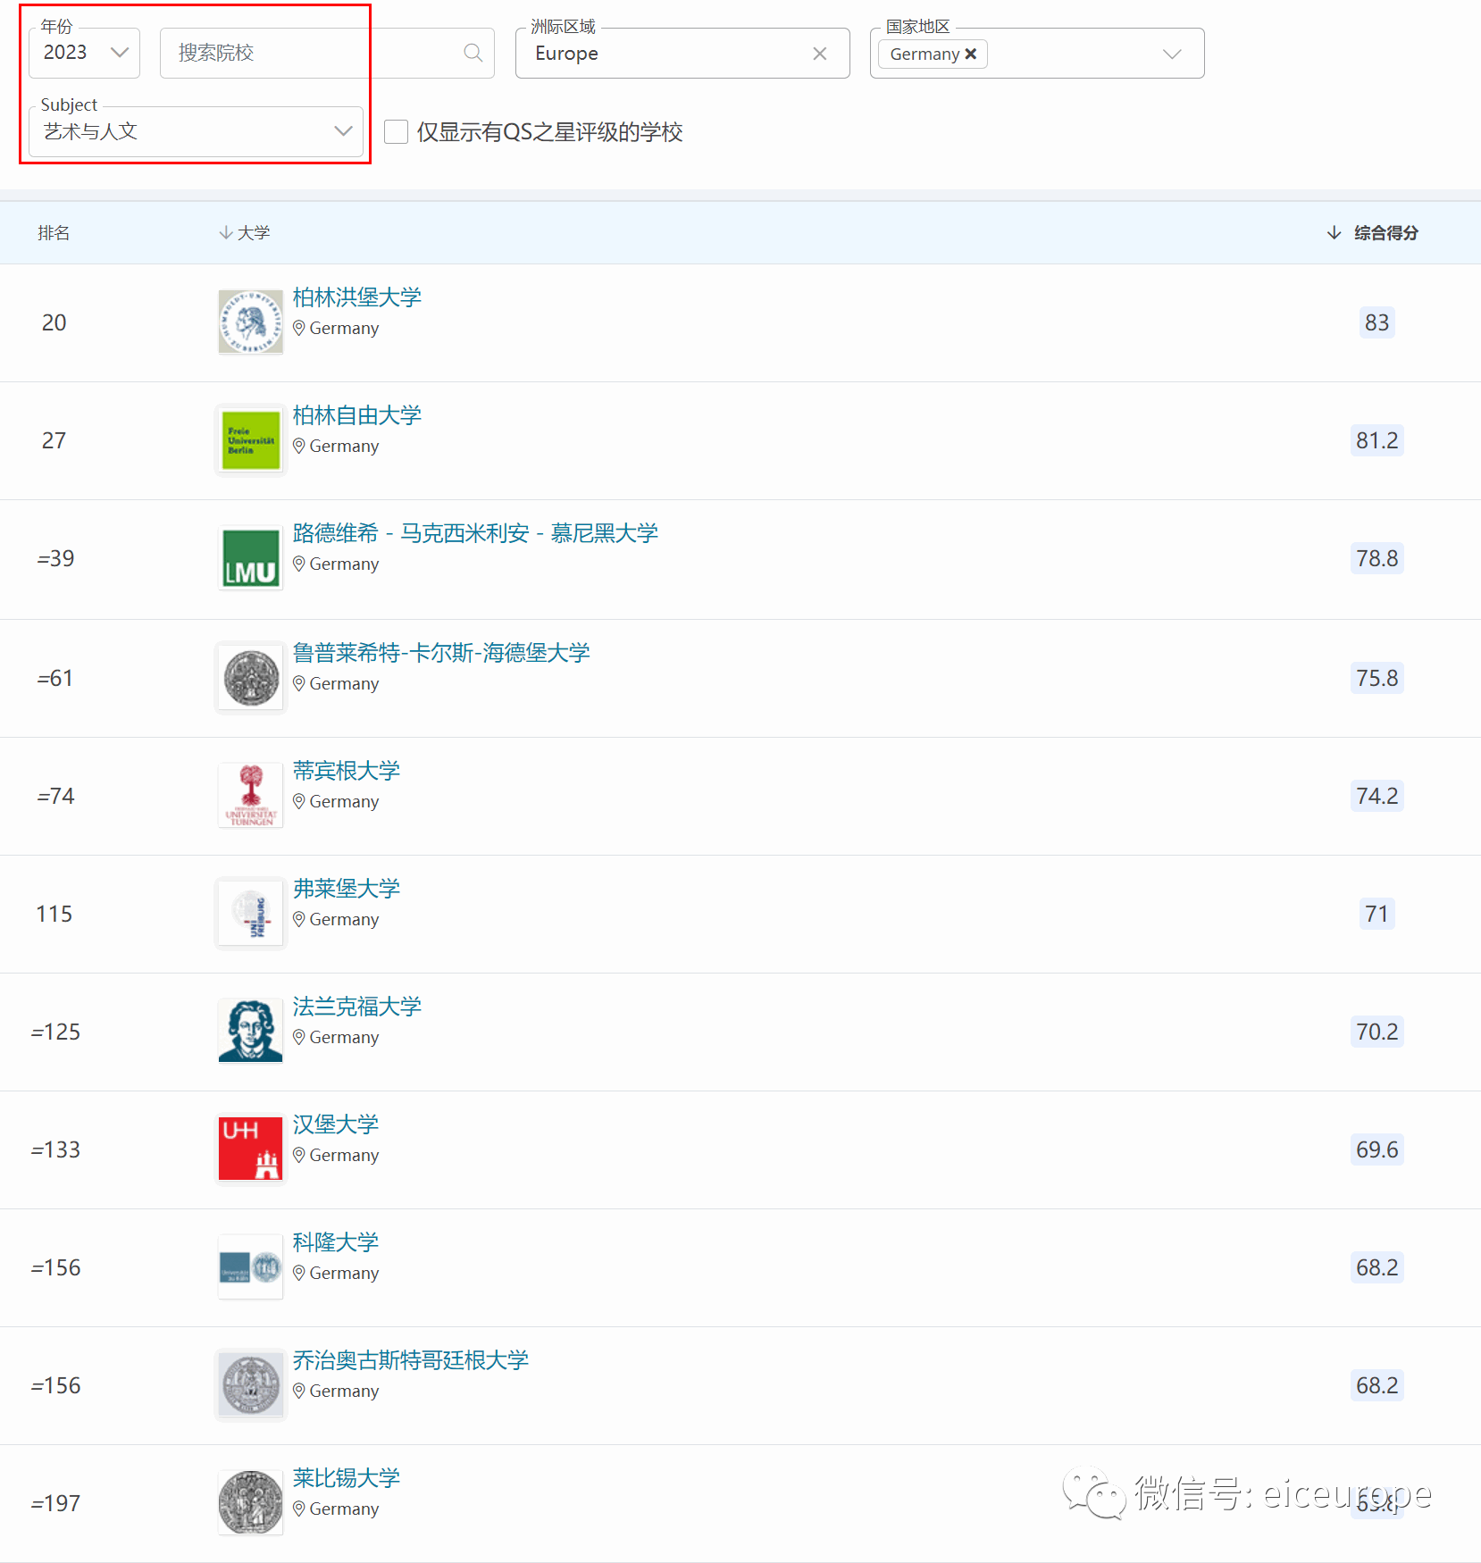The image size is (1481, 1563).
Task: Click rank =125 for 法兰克福大学
Action: coord(55,1032)
